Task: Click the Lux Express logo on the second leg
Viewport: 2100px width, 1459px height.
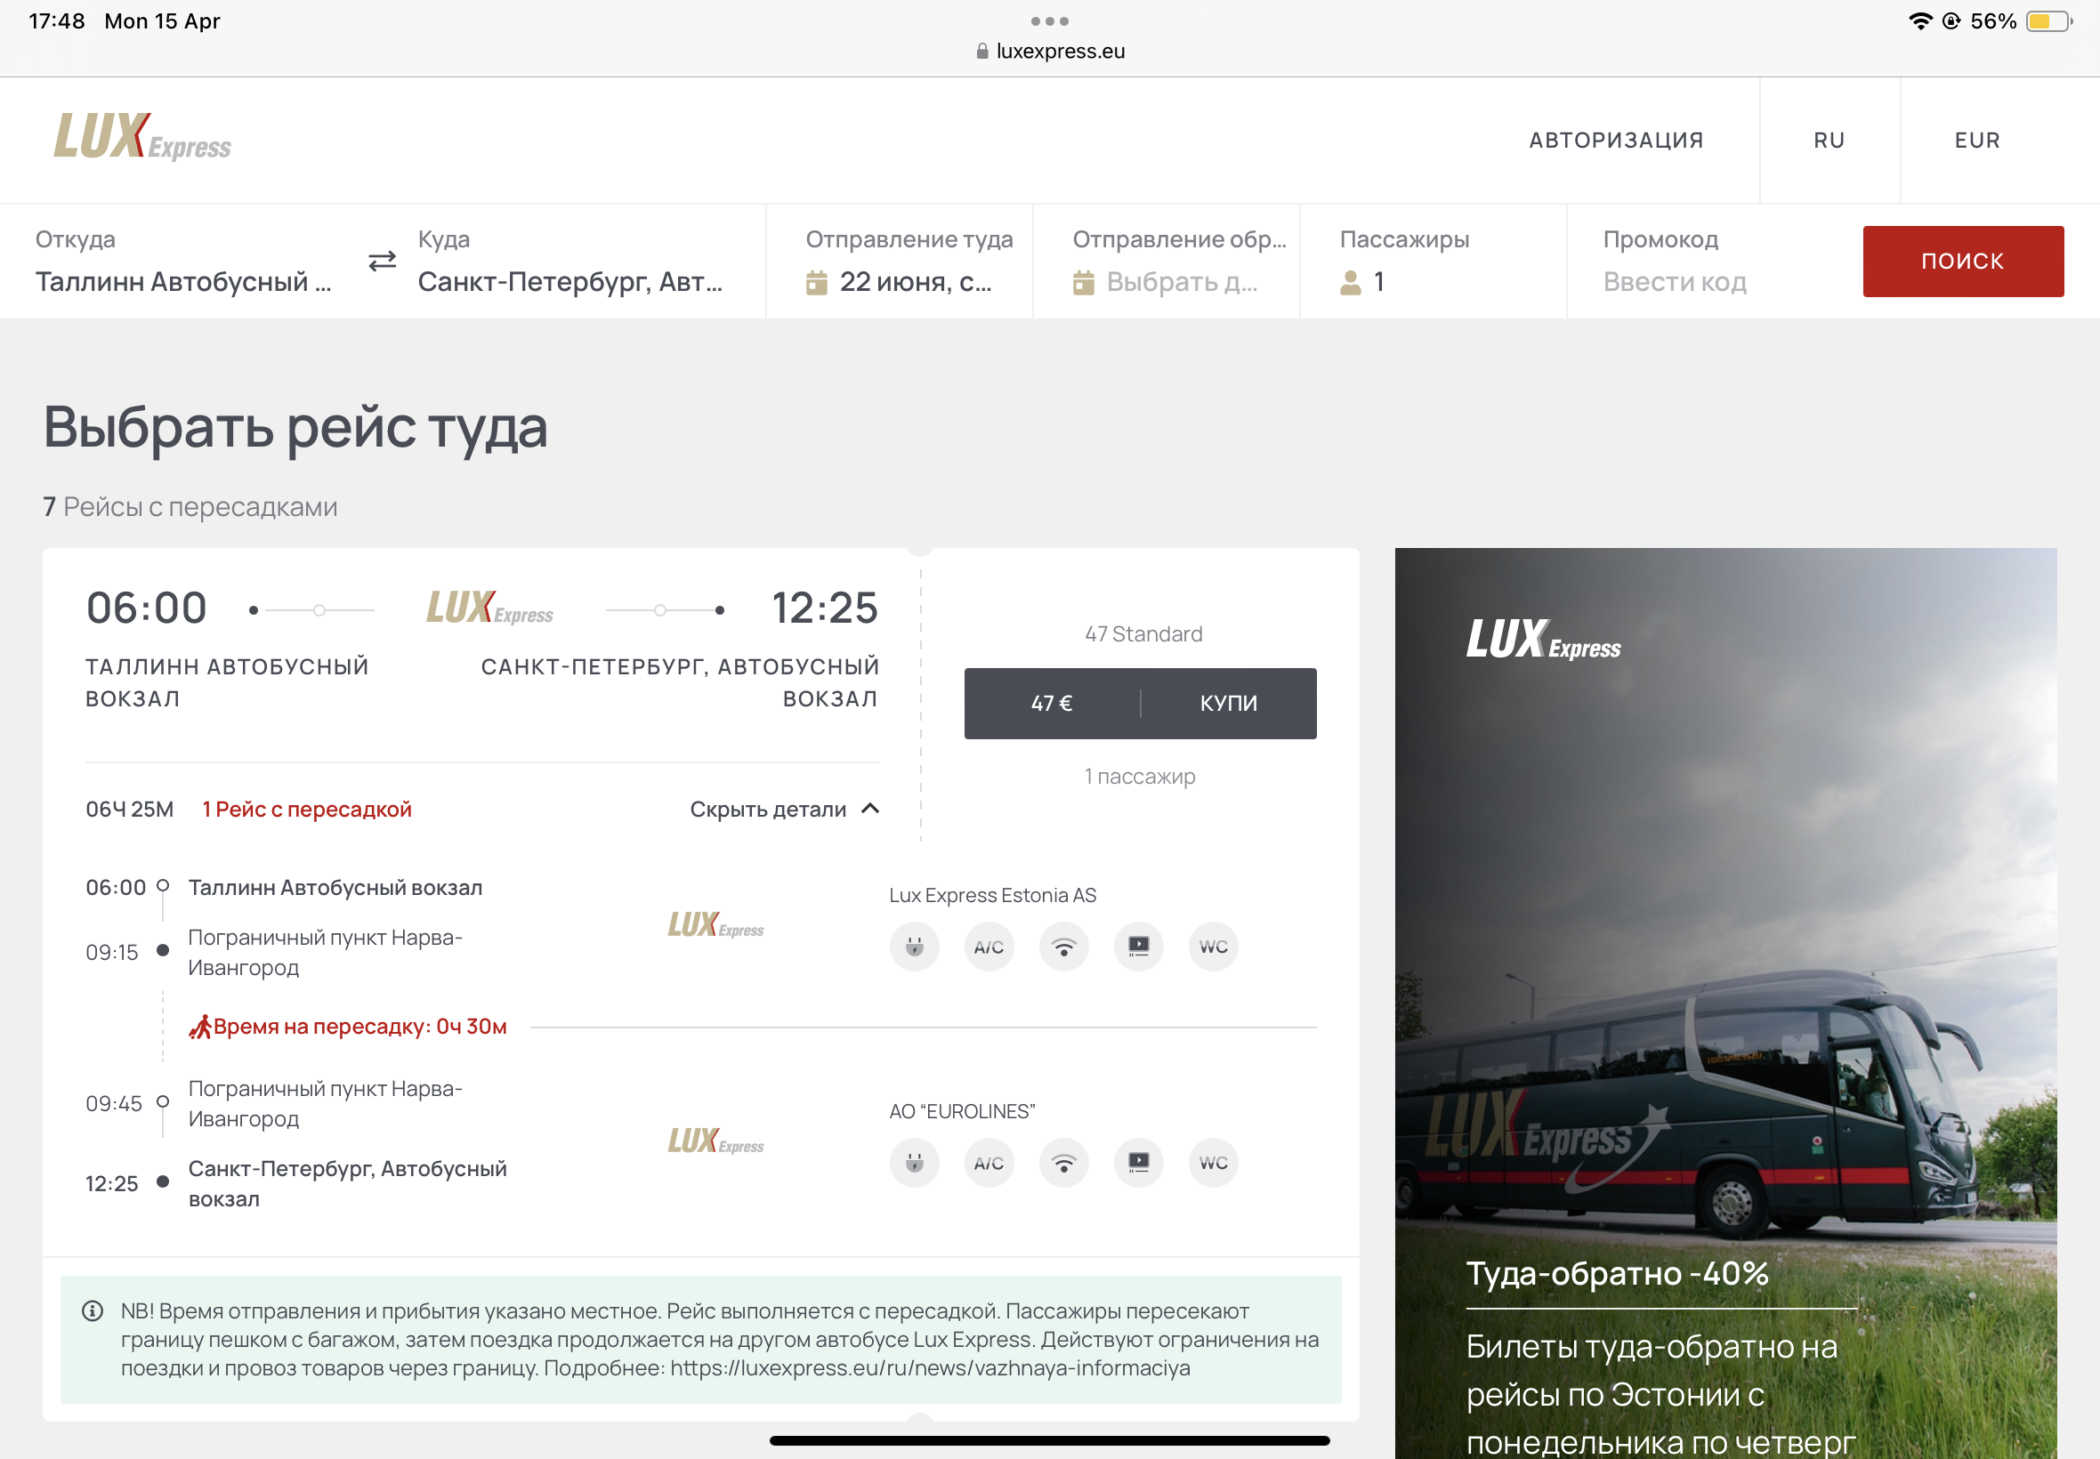Action: 715,1141
